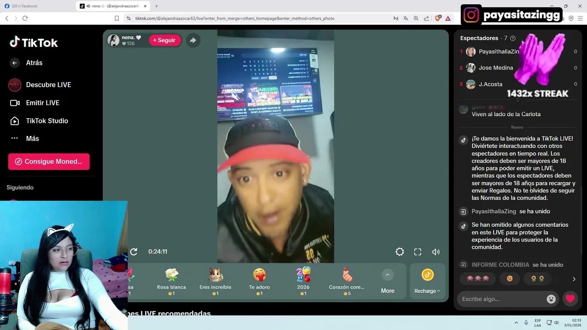This screenshot has width=587, height=330.
Task: Close the TikTok browser tab
Action: pos(145,6)
